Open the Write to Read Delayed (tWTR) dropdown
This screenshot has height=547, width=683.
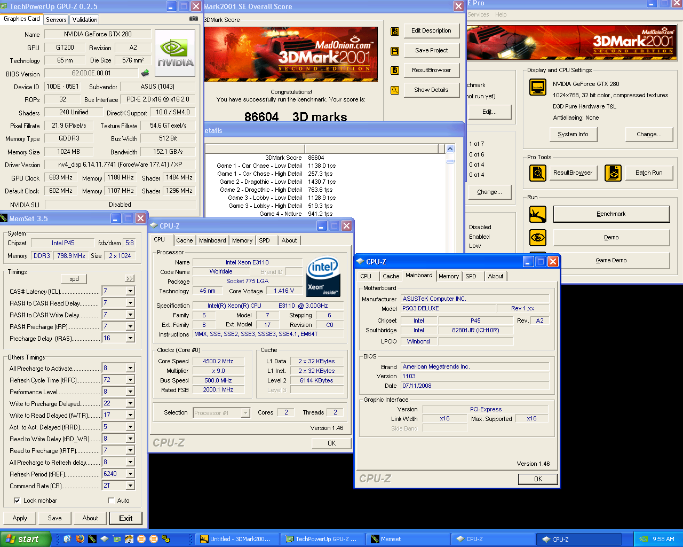pos(130,415)
